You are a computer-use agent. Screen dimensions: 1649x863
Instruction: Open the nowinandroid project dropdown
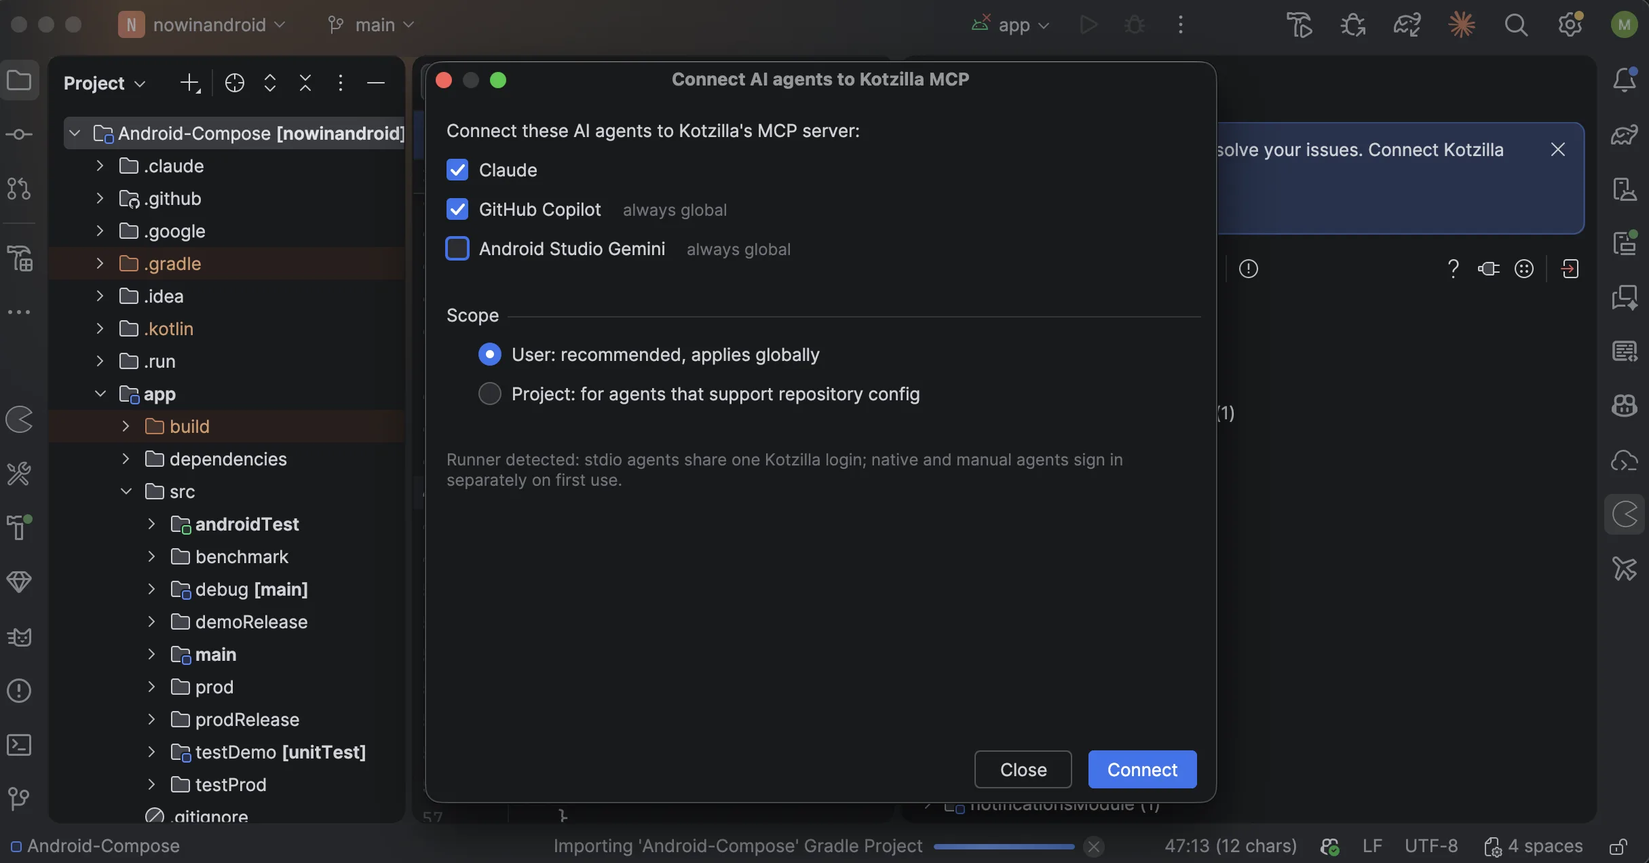(x=202, y=25)
